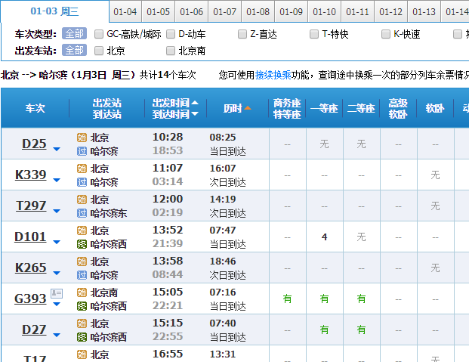Click the ID card icon beside G393

tap(57, 293)
